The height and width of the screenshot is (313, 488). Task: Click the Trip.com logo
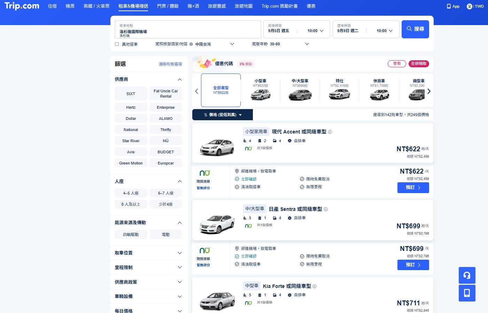(21, 6)
